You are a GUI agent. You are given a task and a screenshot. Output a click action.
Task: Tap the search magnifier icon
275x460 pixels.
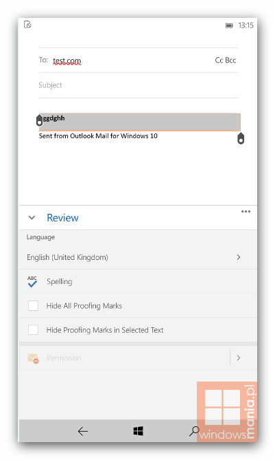tap(194, 431)
